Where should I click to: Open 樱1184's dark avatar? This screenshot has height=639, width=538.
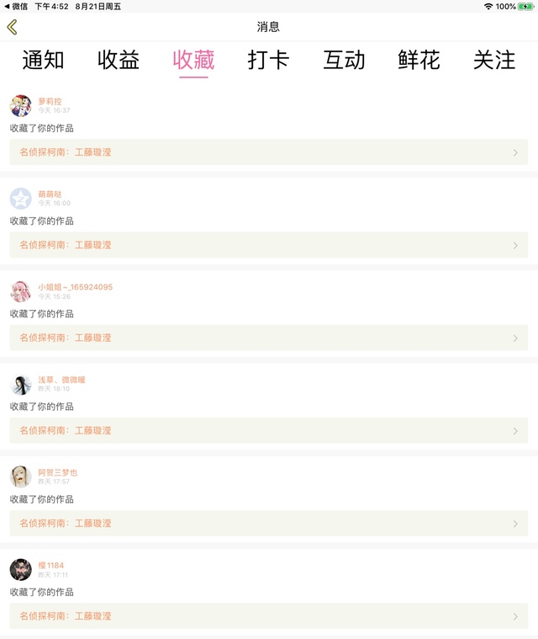pyautogui.click(x=20, y=570)
